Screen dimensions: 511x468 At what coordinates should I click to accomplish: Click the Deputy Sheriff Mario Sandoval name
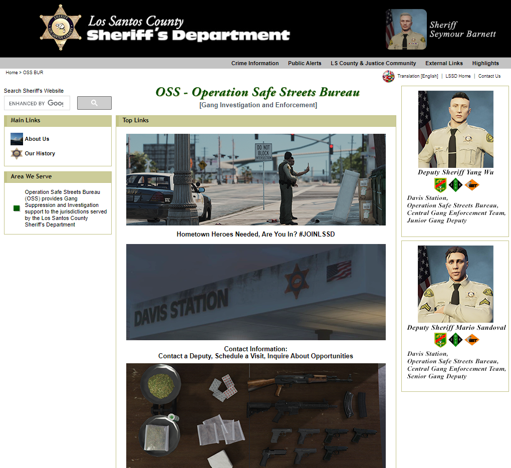click(x=456, y=327)
